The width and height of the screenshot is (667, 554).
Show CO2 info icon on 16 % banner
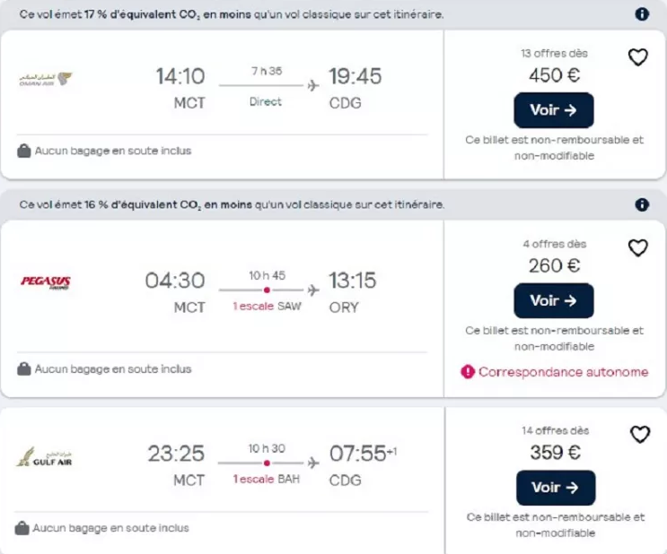(x=642, y=204)
